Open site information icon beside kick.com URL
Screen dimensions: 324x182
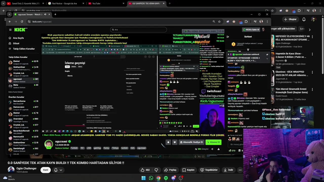[29, 21]
